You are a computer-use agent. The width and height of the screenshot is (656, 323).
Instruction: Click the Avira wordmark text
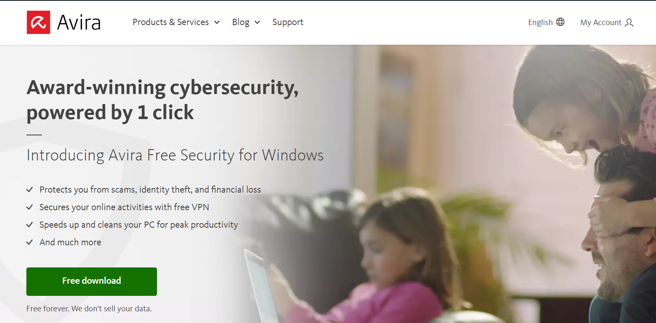click(79, 23)
